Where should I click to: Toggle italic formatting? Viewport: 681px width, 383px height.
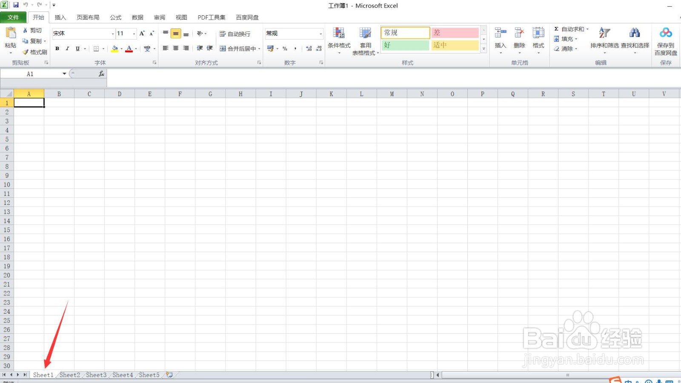(67, 48)
